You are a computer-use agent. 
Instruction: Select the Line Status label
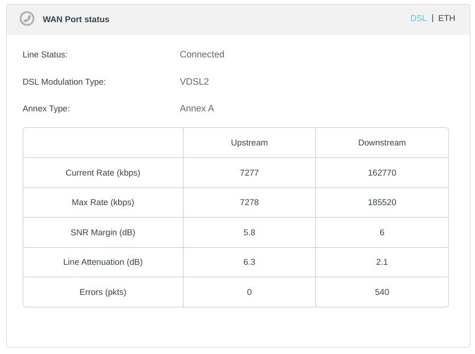[x=45, y=55]
